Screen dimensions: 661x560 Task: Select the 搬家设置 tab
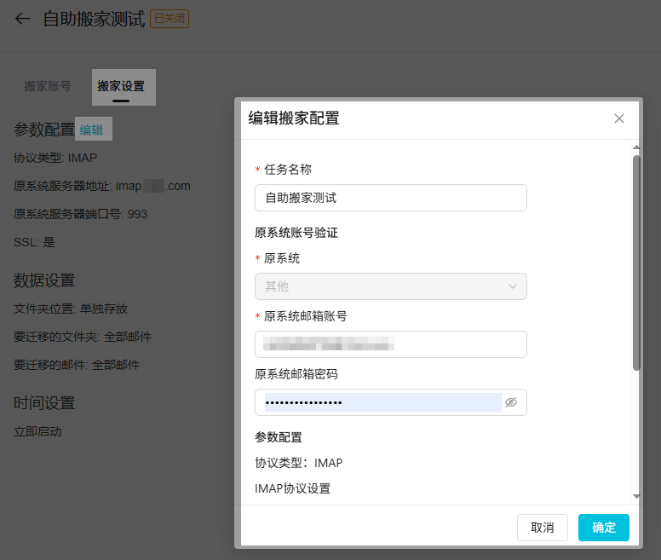[x=121, y=86]
